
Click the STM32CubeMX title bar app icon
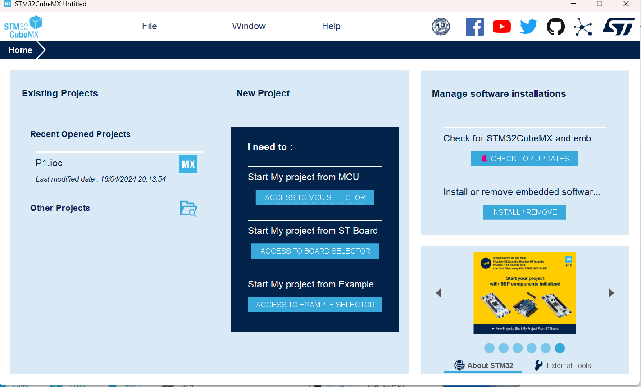[7, 4]
